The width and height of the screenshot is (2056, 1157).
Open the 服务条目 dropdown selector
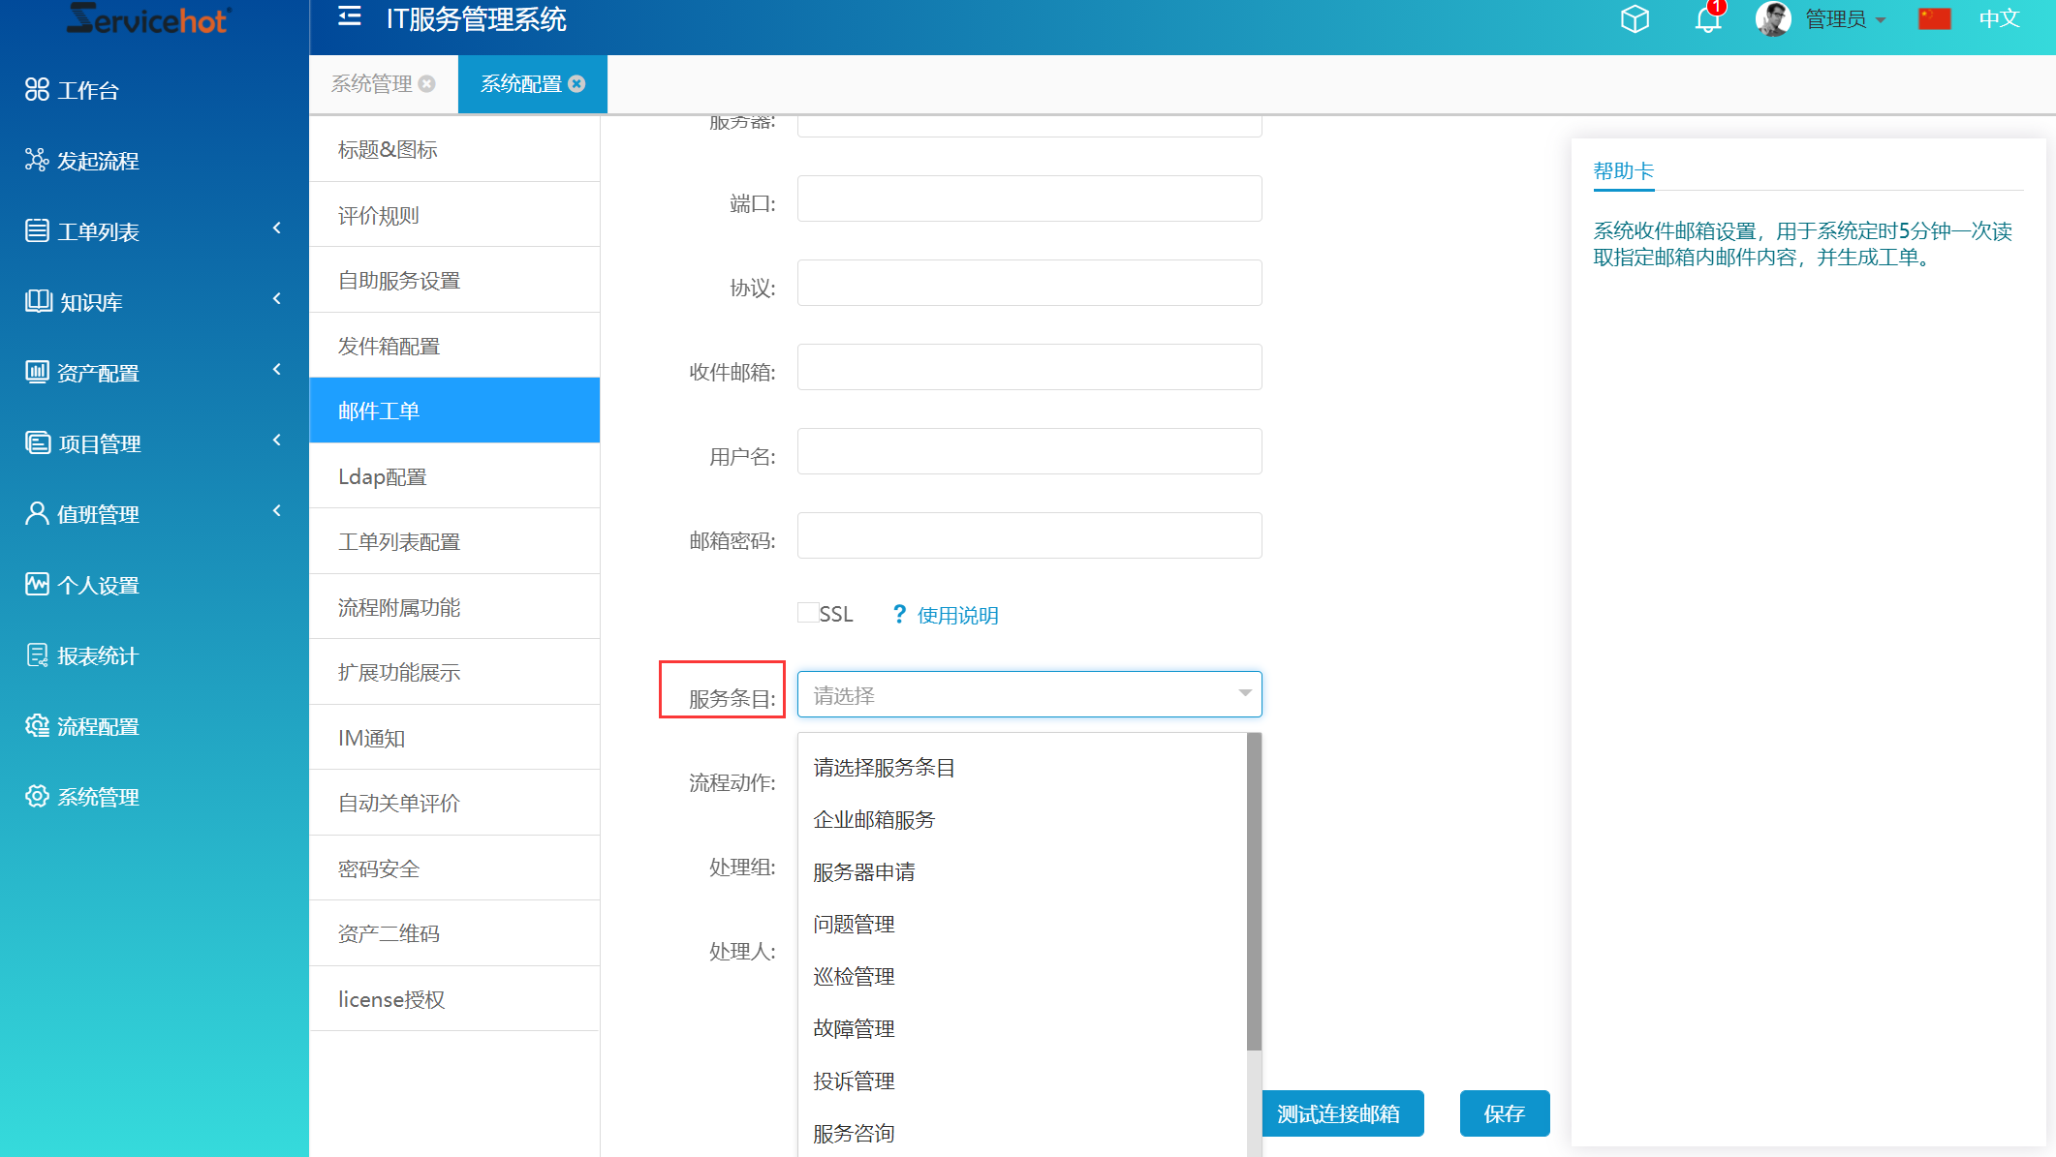1029,694
